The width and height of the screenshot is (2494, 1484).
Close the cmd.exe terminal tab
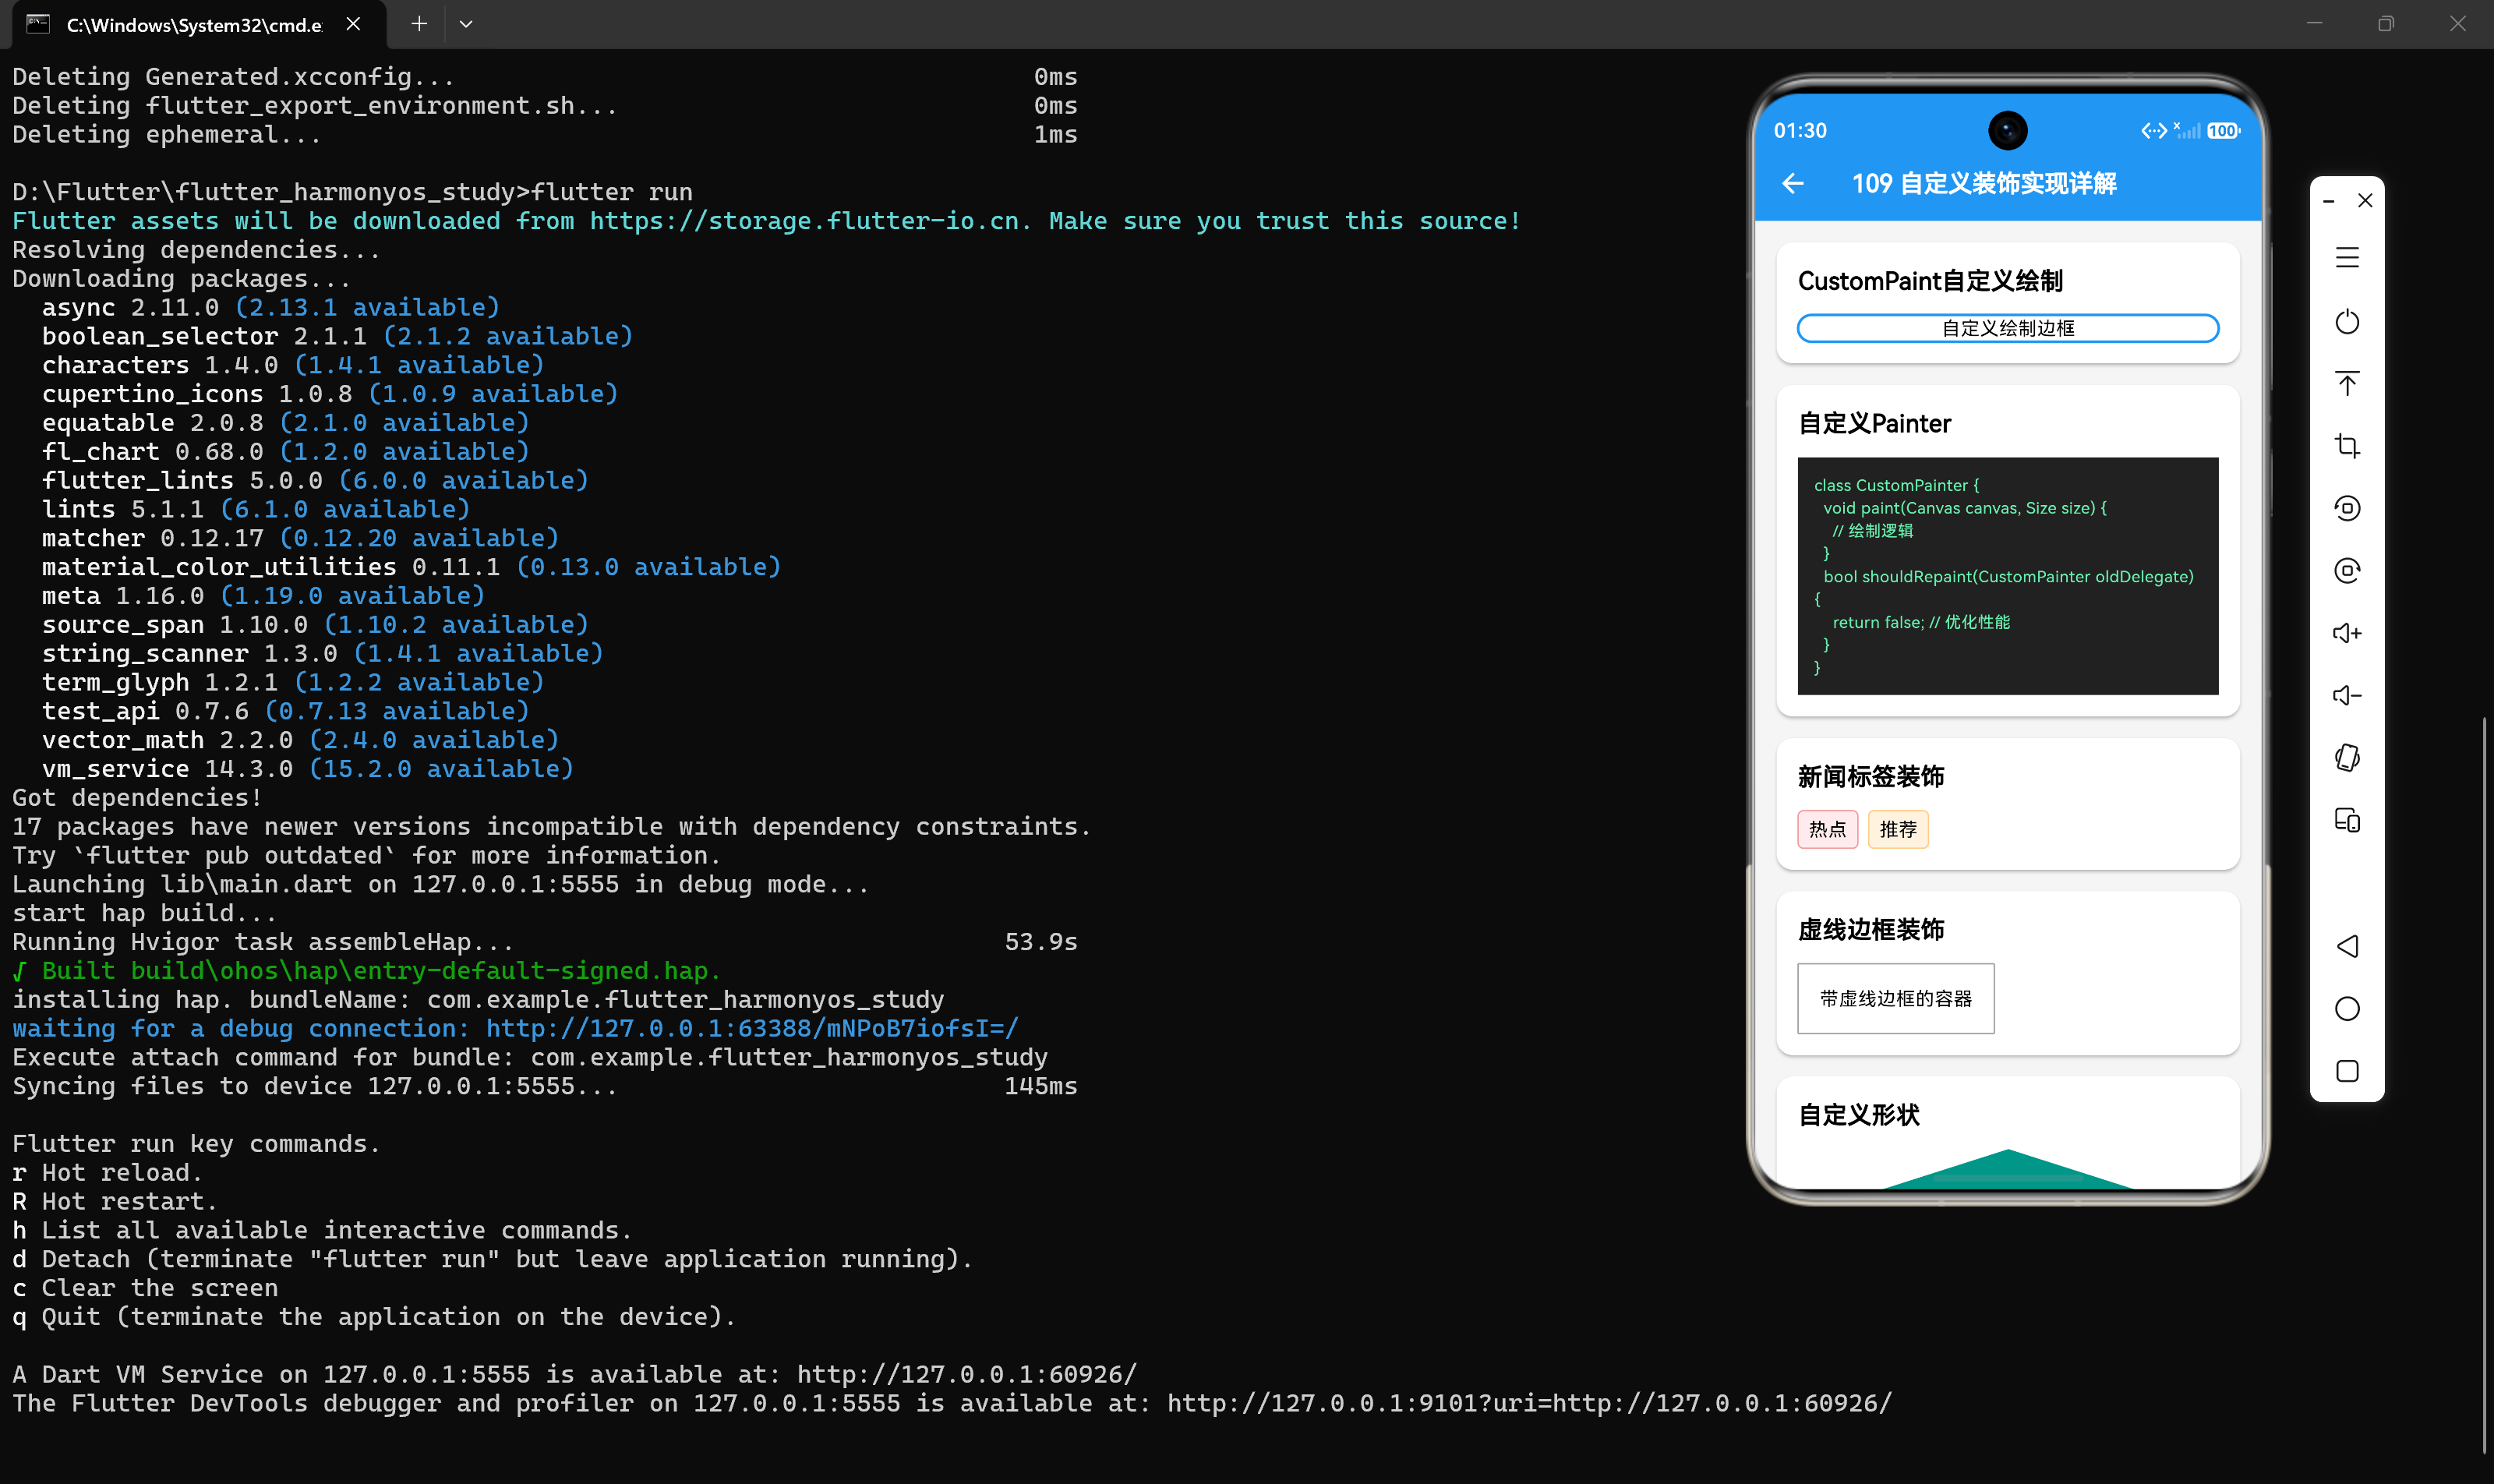click(353, 24)
